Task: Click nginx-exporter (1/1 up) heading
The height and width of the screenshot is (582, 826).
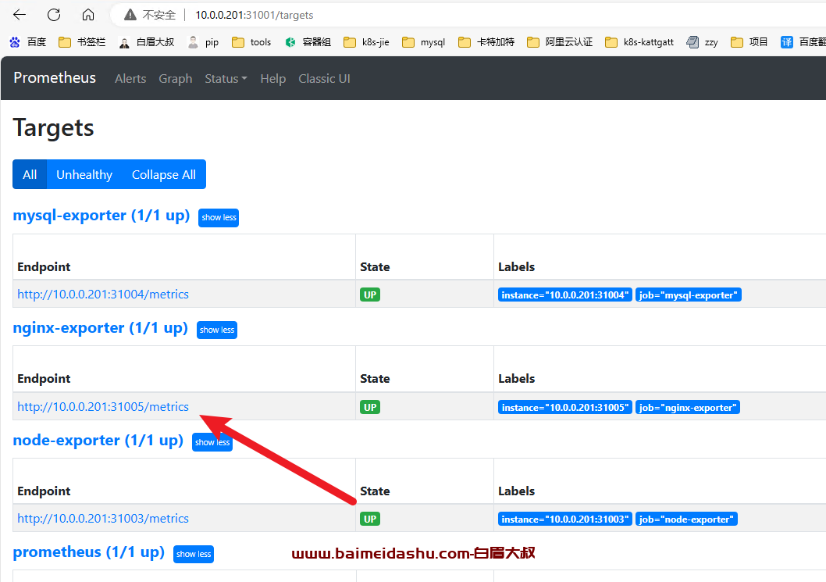Action: tap(101, 328)
